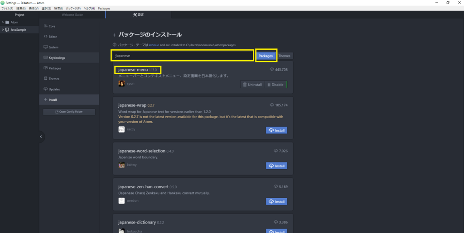Click download icon beside 5,169
464x233 pixels.
276,186
